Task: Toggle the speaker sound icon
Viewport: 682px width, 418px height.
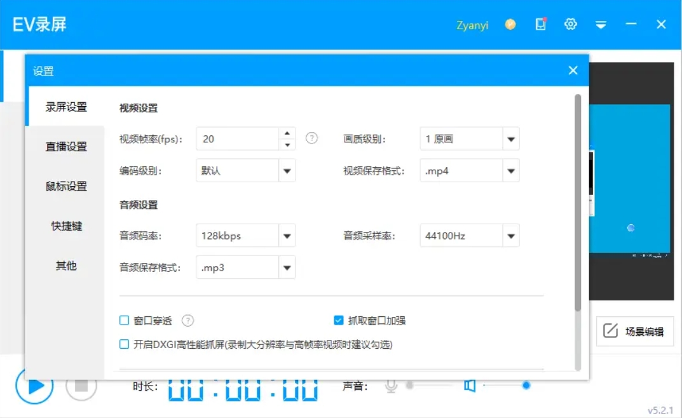Action: (470, 386)
